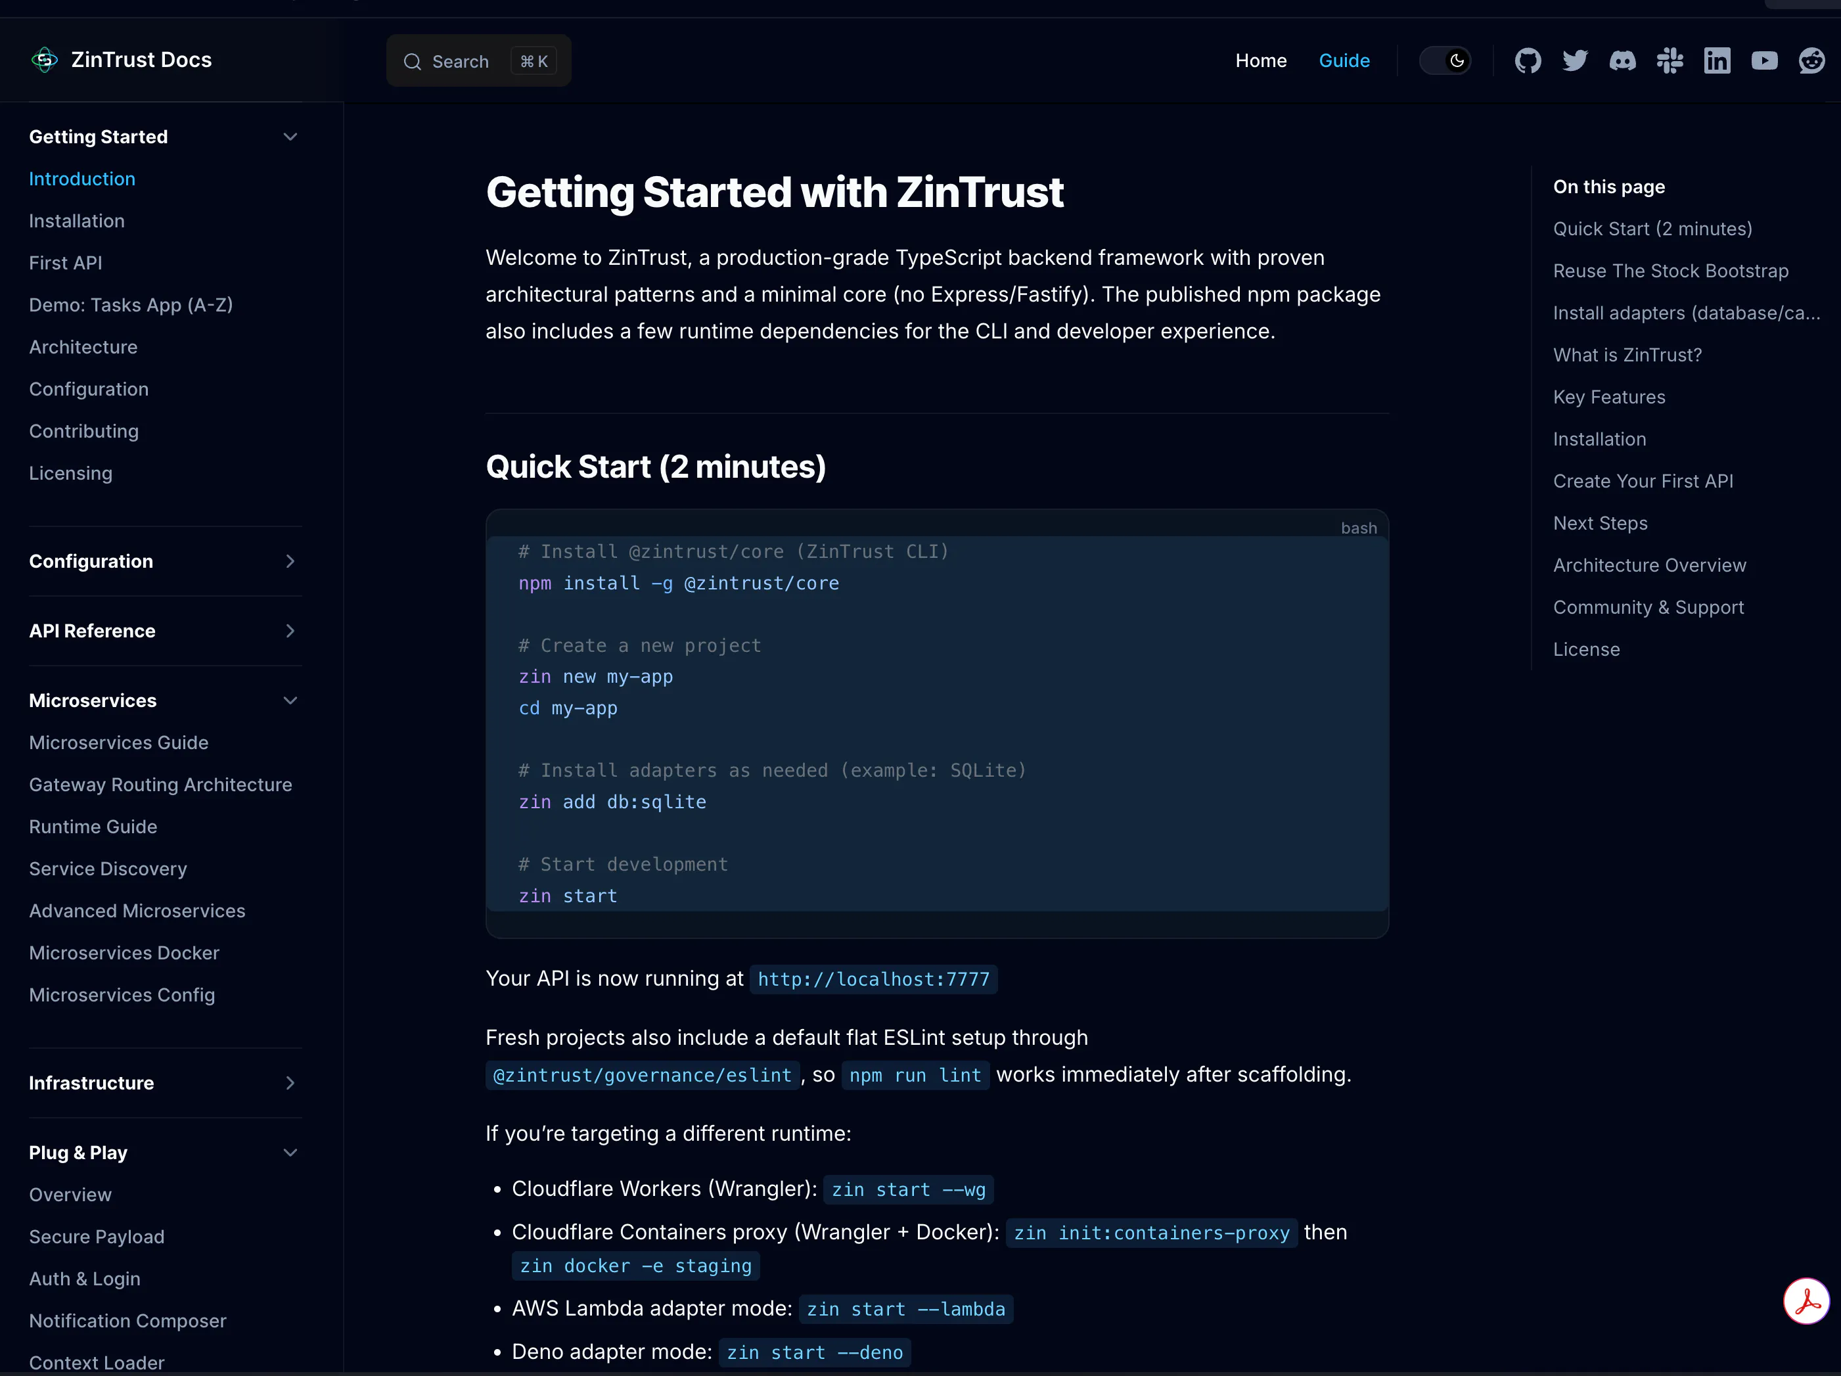
Task: Jump to Installation in On this page
Action: 1600,440
